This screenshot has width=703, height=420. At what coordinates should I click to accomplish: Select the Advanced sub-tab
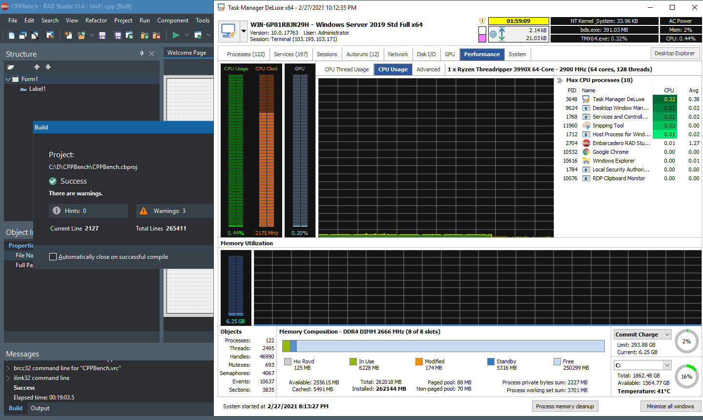coord(428,69)
